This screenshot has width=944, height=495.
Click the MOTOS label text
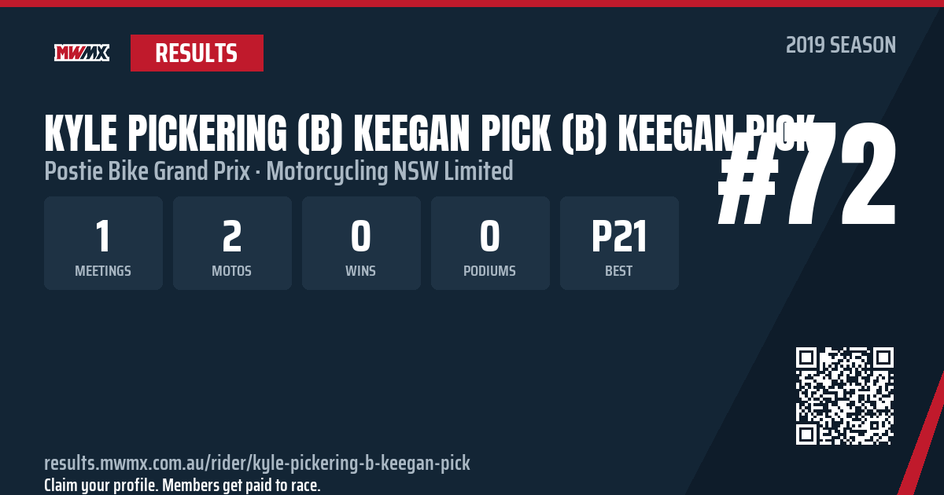[x=232, y=271]
